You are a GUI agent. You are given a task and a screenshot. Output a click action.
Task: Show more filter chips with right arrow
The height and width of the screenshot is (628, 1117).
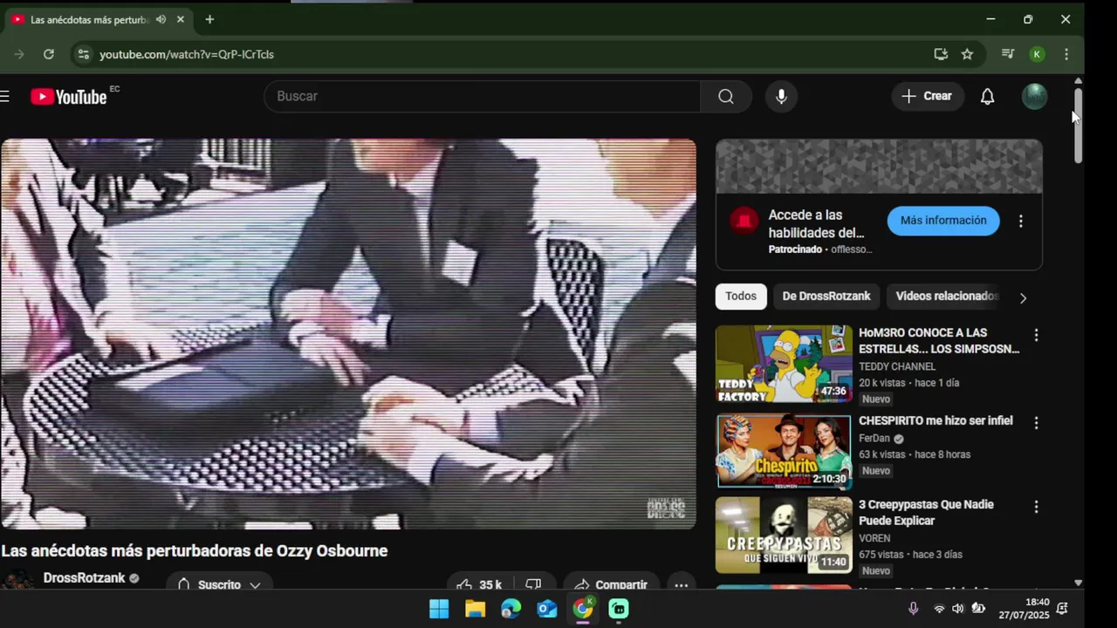click(x=1023, y=297)
